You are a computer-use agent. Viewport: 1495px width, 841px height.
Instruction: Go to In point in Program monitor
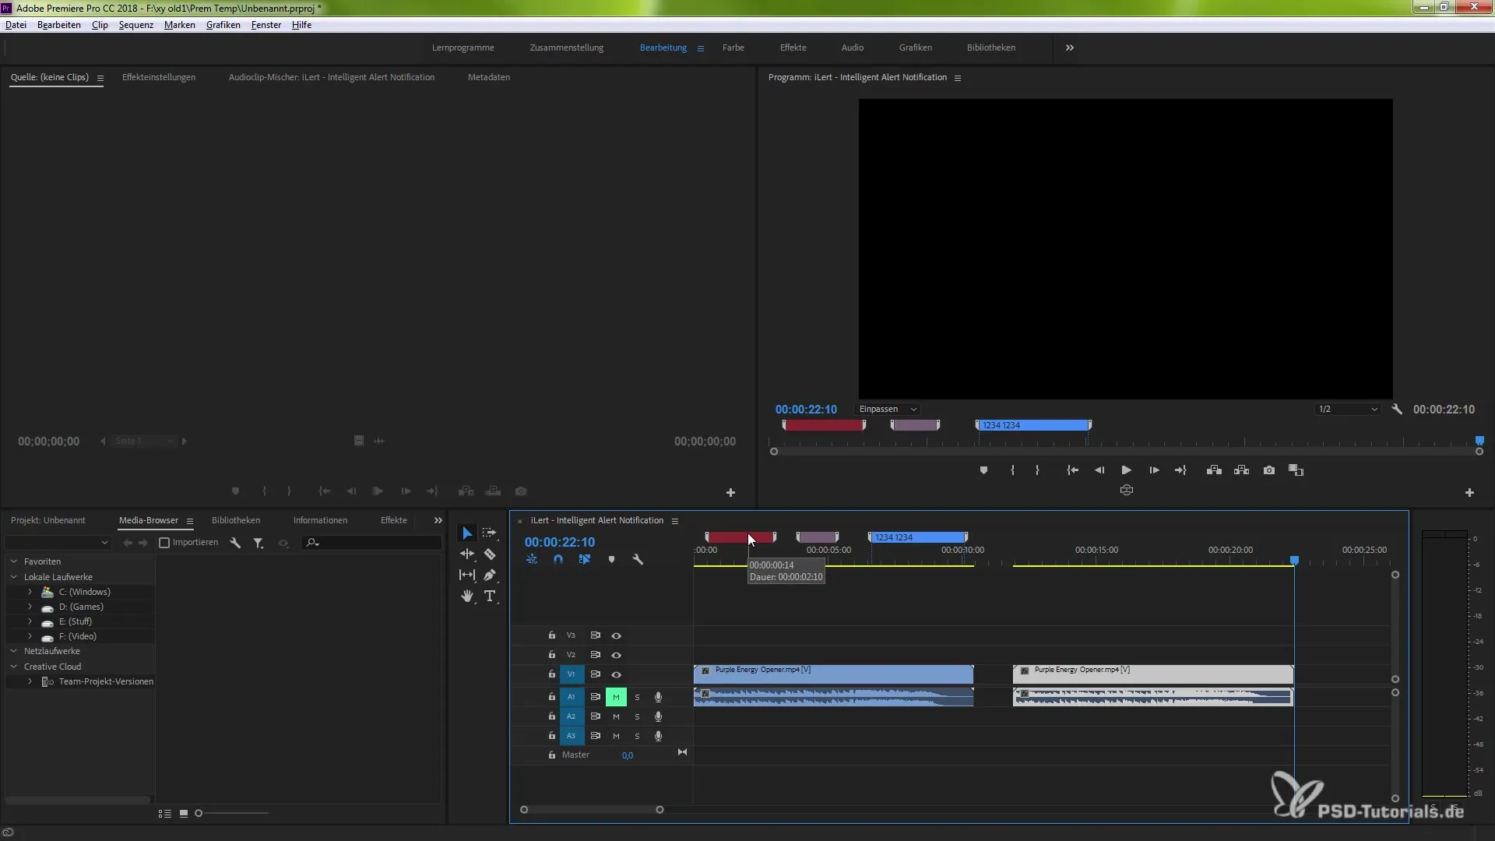click(1072, 470)
